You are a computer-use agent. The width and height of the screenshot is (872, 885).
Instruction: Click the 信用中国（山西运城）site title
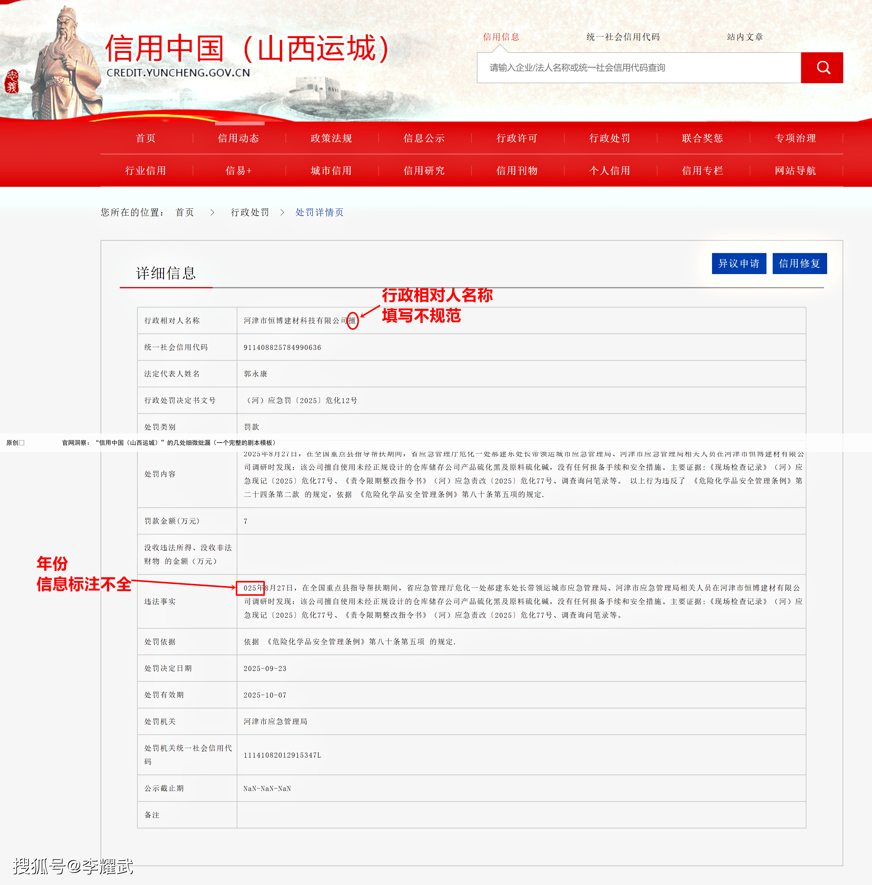[x=247, y=48]
